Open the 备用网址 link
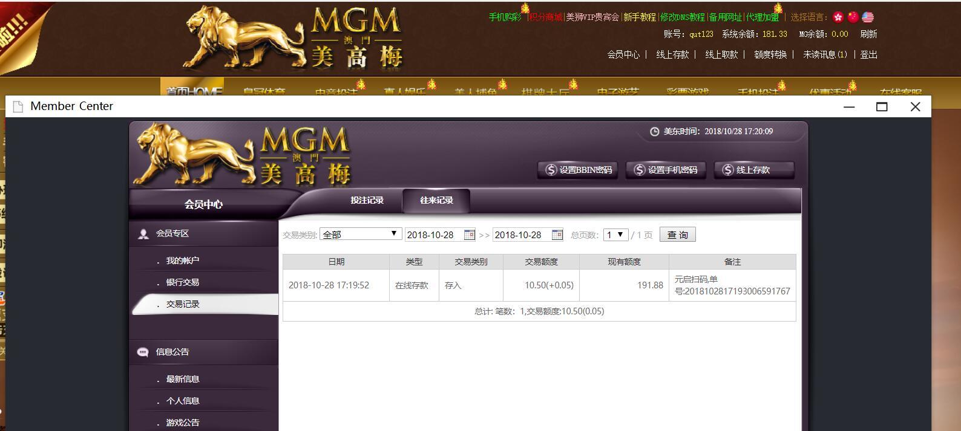This screenshot has height=431, width=961. tap(726, 17)
